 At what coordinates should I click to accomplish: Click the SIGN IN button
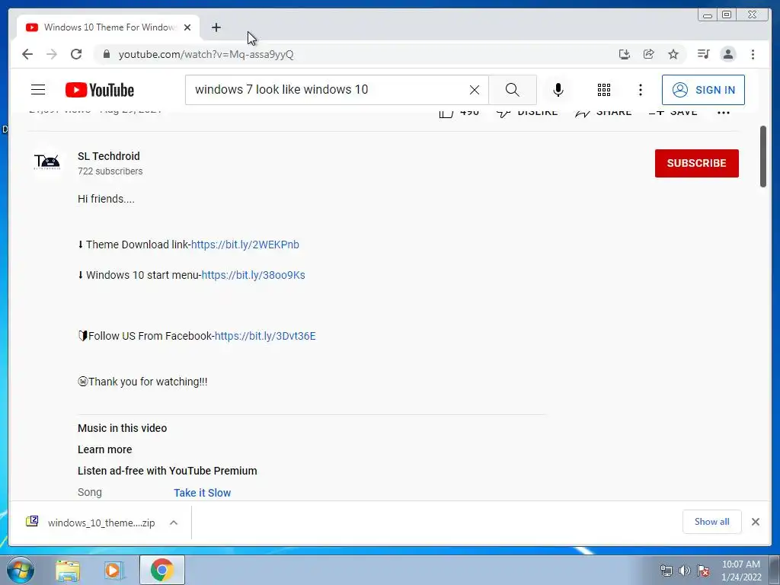[x=703, y=90]
